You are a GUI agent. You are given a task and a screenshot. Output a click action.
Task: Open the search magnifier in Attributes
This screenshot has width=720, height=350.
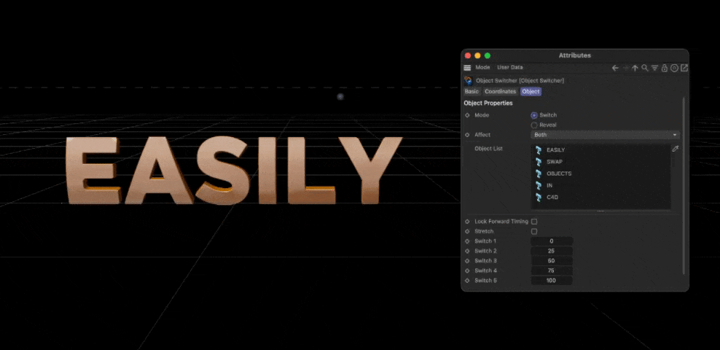coord(645,68)
